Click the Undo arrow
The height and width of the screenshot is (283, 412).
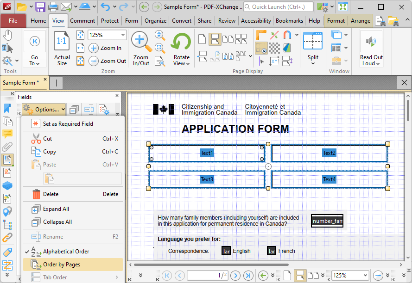(105, 7)
